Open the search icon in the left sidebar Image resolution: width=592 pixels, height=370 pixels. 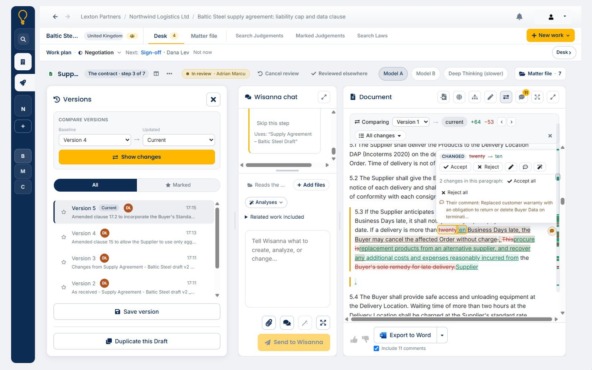click(23, 39)
